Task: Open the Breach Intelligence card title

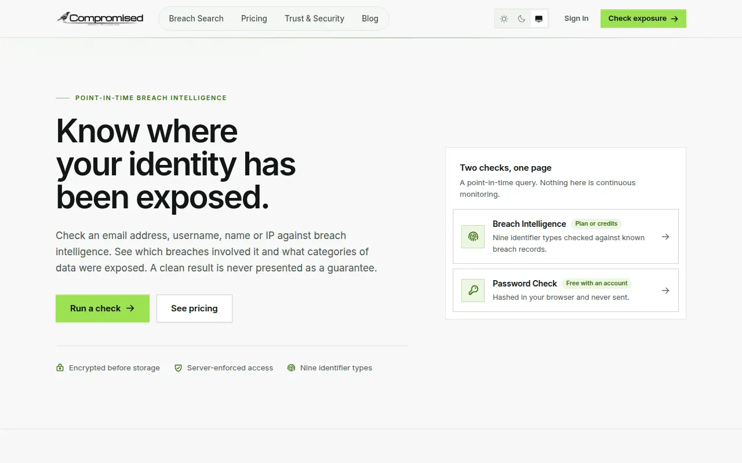Action: [x=529, y=224]
